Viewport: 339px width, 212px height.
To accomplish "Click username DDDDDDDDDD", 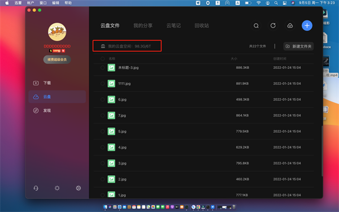I will click(x=57, y=46).
